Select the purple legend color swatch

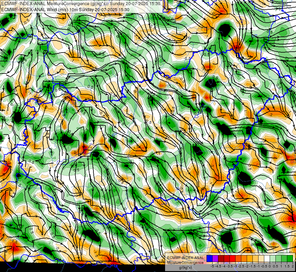[x=215, y=258]
